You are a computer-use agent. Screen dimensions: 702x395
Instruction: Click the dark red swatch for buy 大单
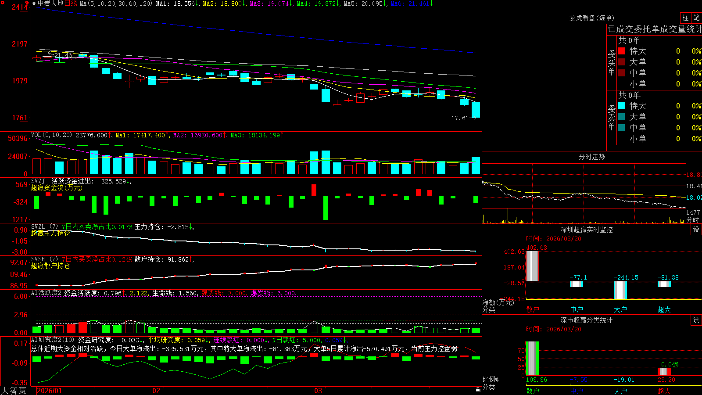621,62
